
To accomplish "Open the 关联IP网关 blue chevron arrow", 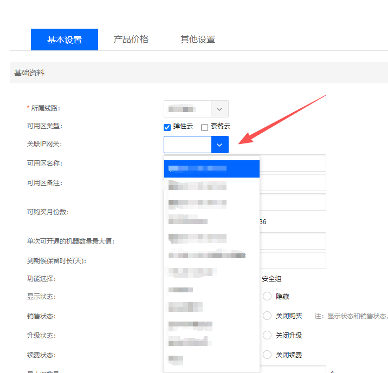I will (x=219, y=145).
